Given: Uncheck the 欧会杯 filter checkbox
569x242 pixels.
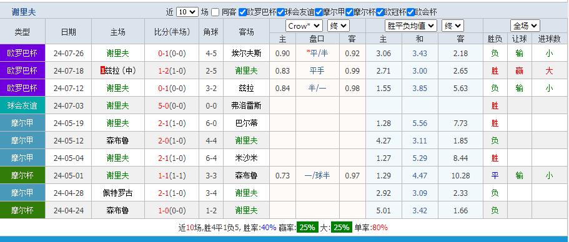Looking at the screenshot, I should (x=410, y=12).
